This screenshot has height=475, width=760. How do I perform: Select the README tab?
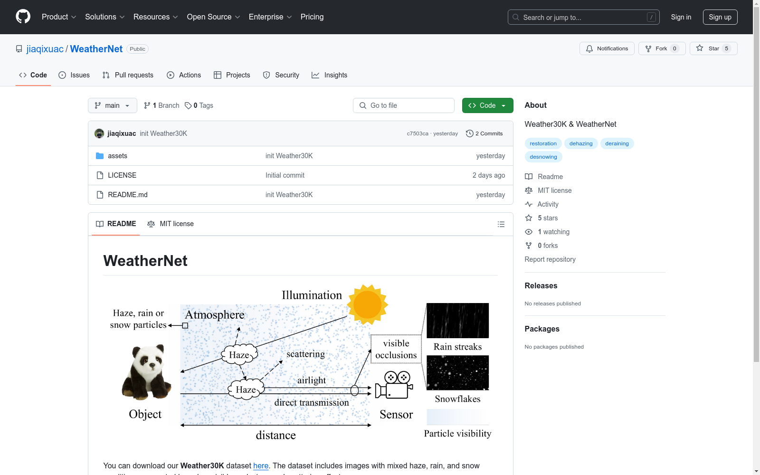(x=116, y=224)
